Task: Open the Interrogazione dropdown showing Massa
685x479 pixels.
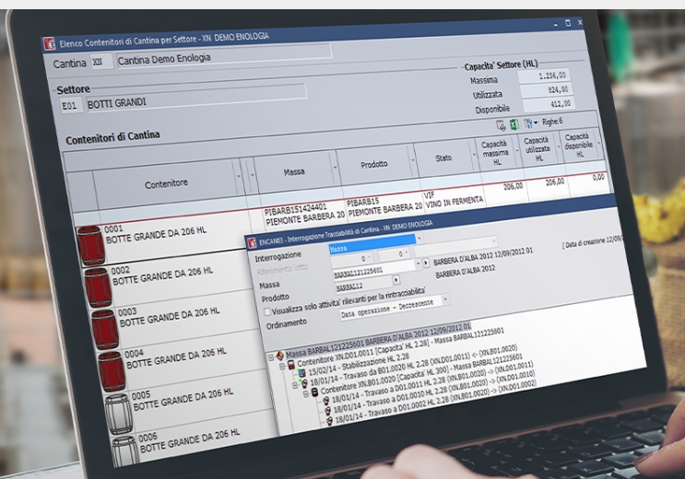Action: point(419,239)
